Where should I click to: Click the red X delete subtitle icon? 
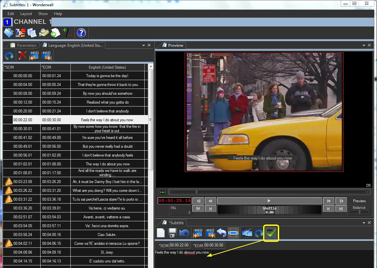pos(22,56)
